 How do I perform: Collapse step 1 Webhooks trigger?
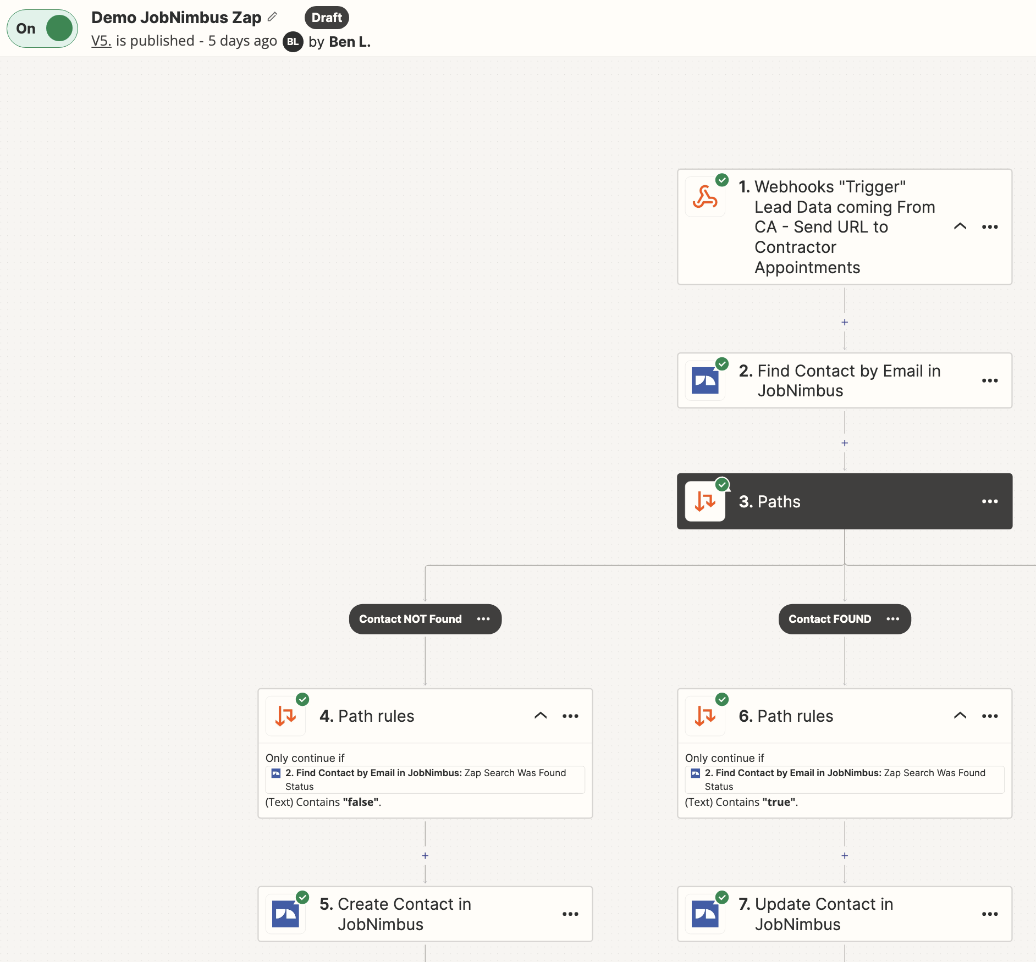(x=960, y=226)
